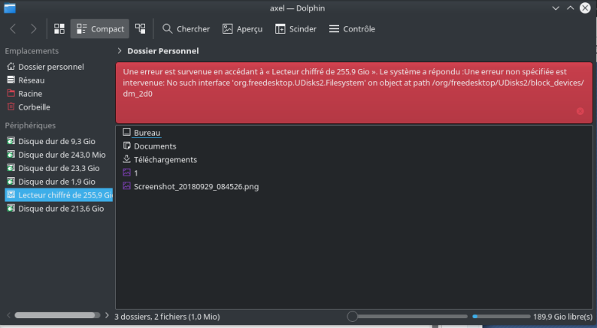The width and height of the screenshot is (597, 328).
Task: Open the window menu dropdown arrow in title bar
Action: pyautogui.click(x=555, y=8)
